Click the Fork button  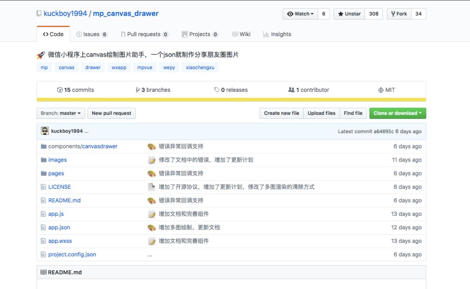(399, 14)
